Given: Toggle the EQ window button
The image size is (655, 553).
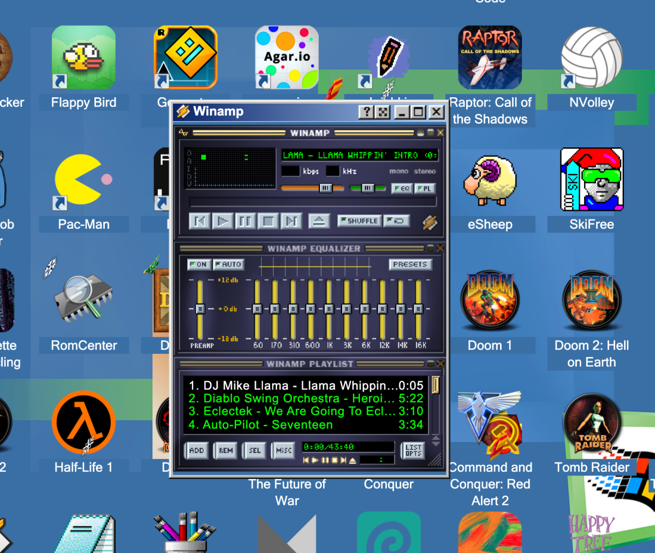Looking at the screenshot, I should (x=402, y=188).
